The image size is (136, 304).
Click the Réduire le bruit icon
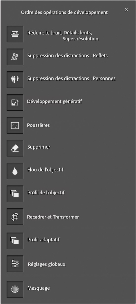click(x=15, y=34)
